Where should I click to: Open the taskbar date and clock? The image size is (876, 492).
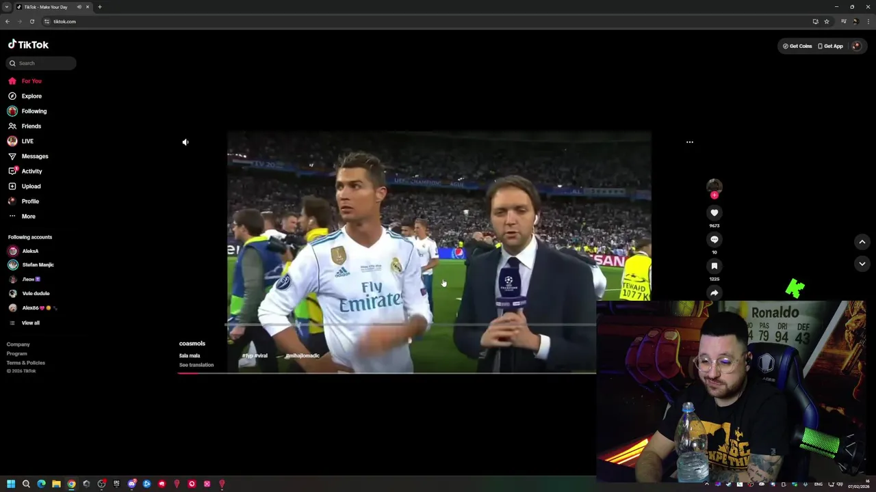[x=859, y=484]
